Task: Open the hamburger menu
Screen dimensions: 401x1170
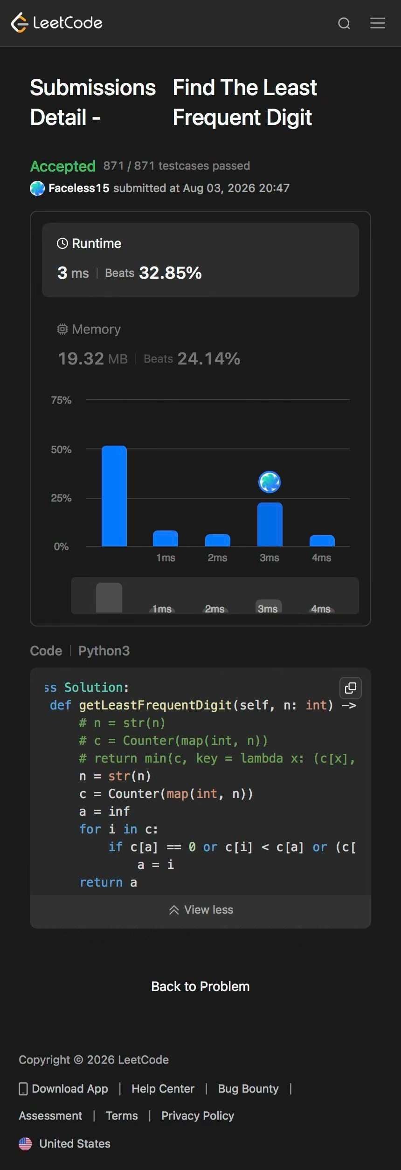Action: point(378,23)
